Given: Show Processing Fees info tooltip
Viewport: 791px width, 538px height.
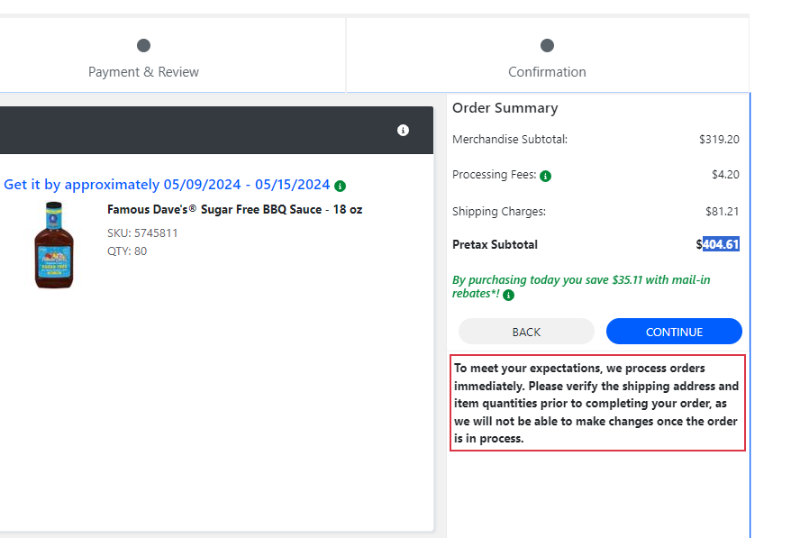Looking at the screenshot, I should tap(545, 176).
